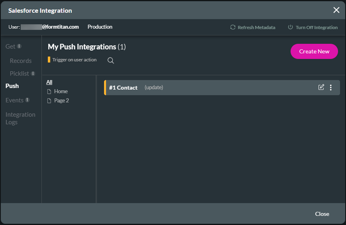
Task: Select the #1 Contact integration row
Action: pyautogui.click(x=222, y=88)
